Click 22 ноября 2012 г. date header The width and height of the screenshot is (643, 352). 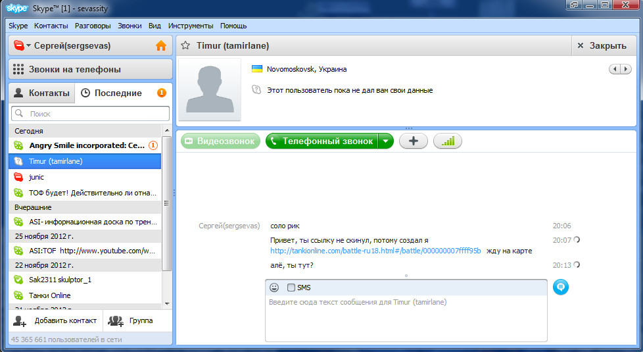(x=84, y=265)
